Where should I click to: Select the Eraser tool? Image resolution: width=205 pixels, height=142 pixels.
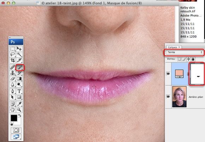coord(13,79)
